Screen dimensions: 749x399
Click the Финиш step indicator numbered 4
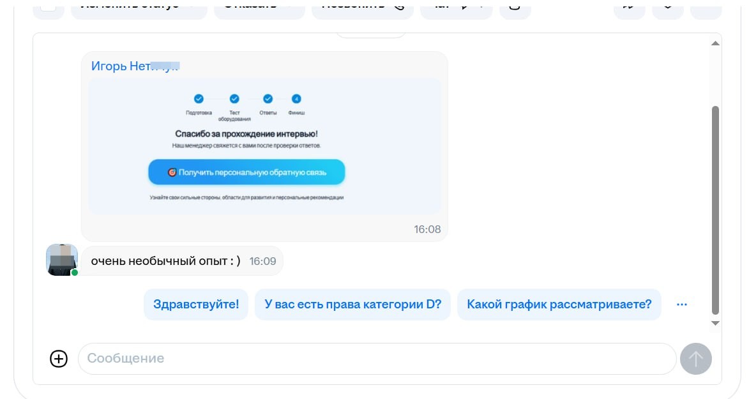pos(296,99)
